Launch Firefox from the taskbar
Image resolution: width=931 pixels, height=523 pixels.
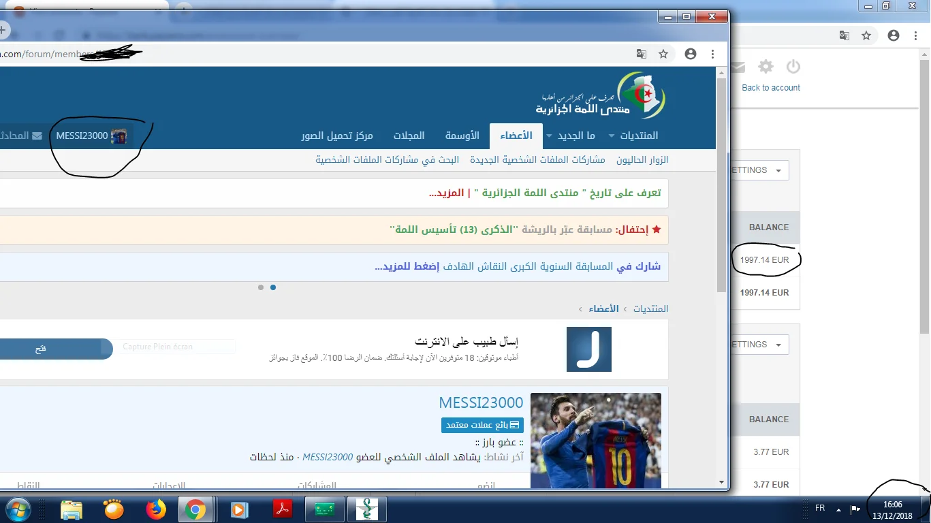156,509
